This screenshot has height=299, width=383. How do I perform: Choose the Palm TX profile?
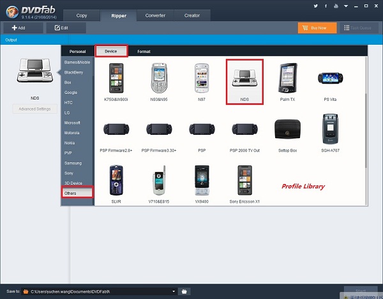pos(287,82)
